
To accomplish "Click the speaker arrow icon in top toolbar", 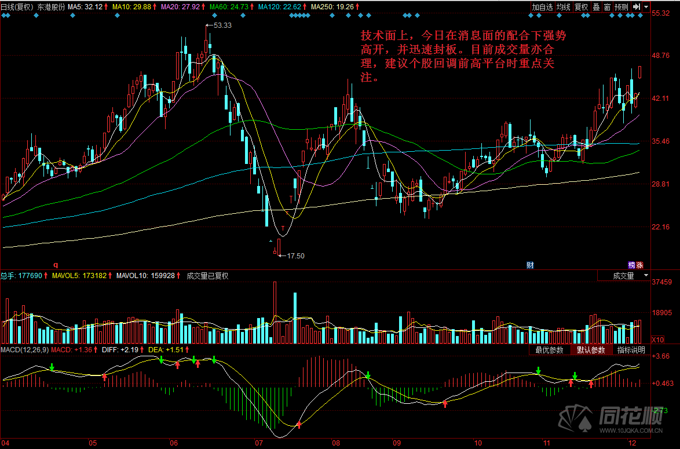I will point(637,7).
